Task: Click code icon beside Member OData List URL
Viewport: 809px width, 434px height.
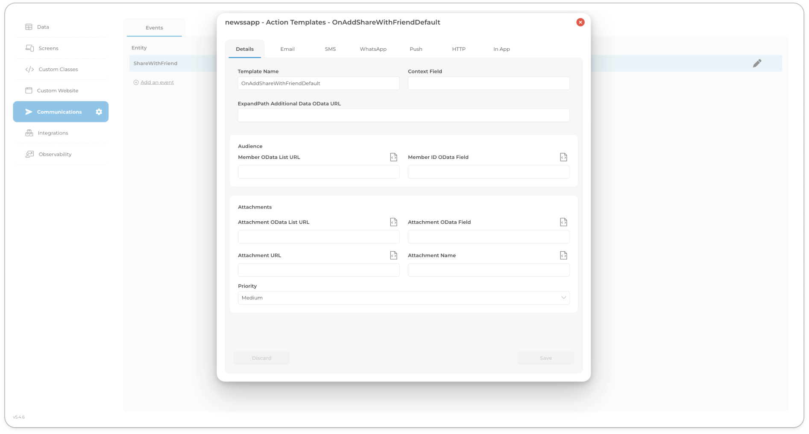Action: pyautogui.click(x=393, y=157)
